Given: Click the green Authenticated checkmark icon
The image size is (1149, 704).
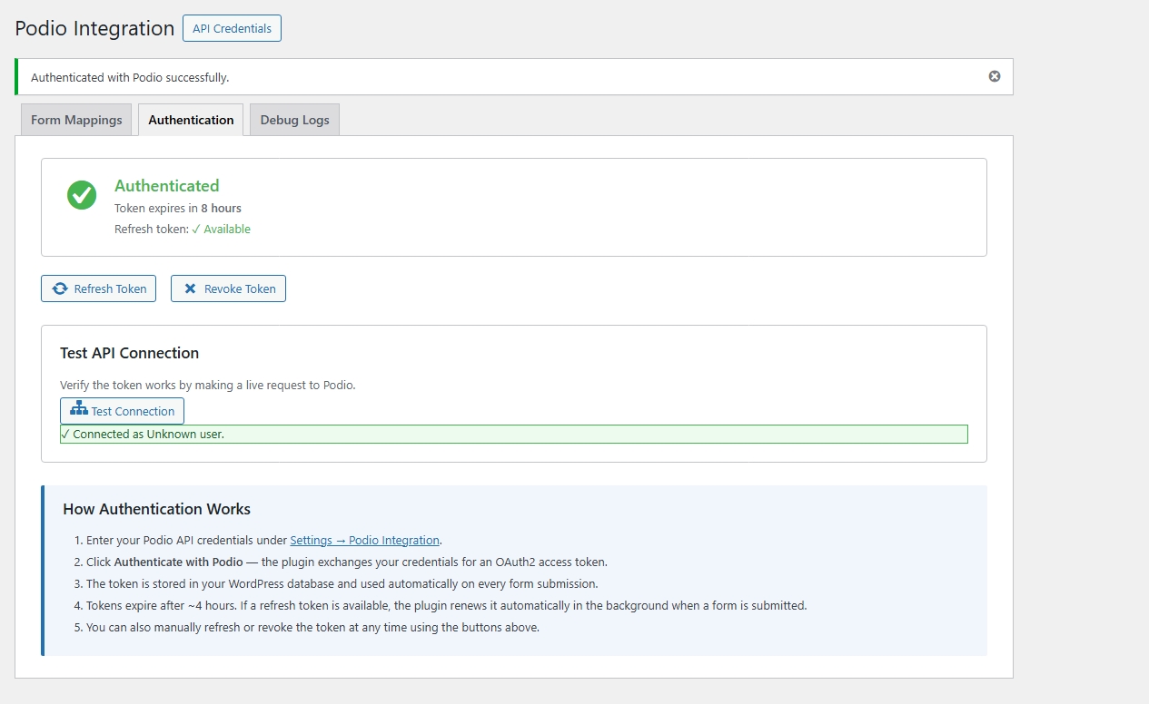Looking at the screenshot, I should 82,195.
